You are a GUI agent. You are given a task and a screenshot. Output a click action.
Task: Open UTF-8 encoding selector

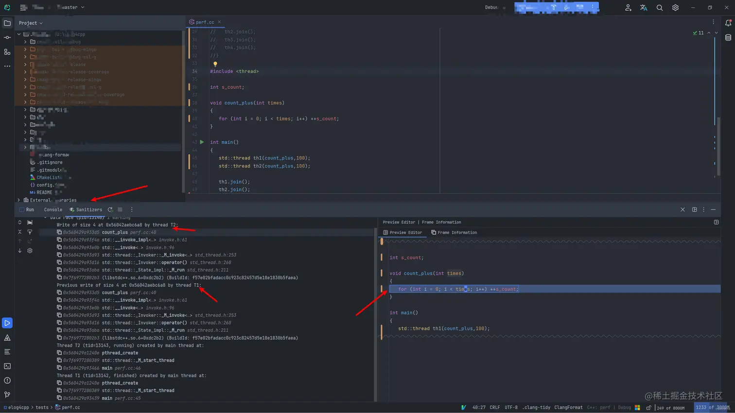pos(511,408)
